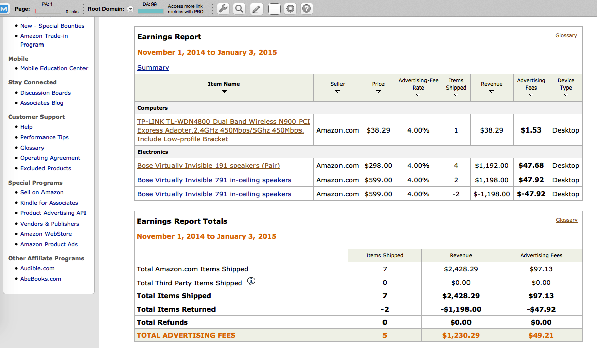The width and height of the screenshot is (597, 348).
Task: Go to Mobile Education Center
Action: coord(54,68)
